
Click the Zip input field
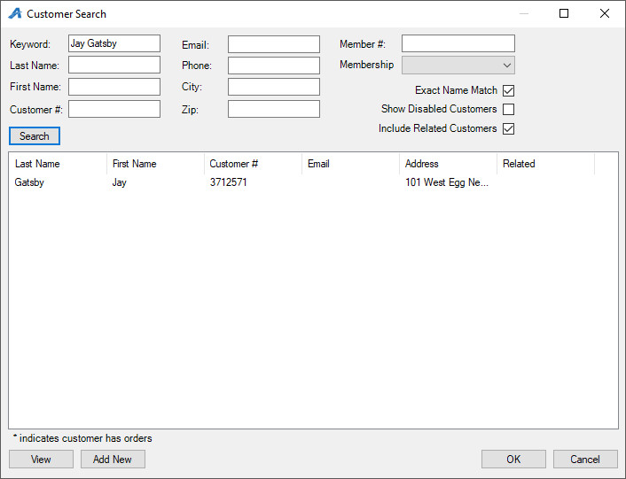click(274, 109)
